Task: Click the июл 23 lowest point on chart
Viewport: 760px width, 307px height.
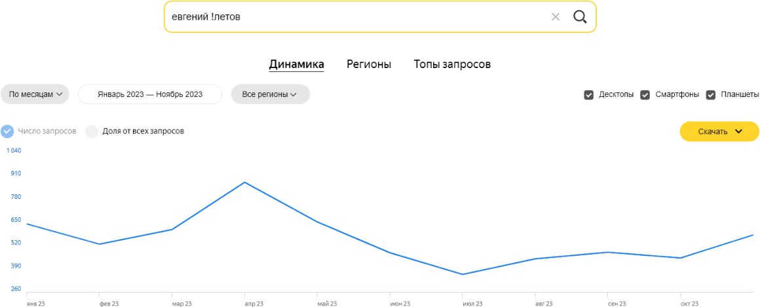Action: coord(463,274)
